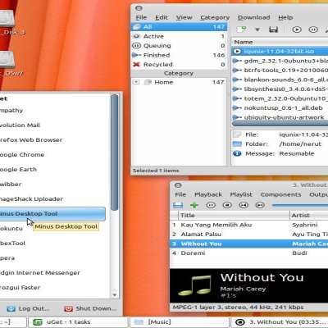Click the green plus add files icon
Viewport: 328px width, 328px height.
(194, 205)
